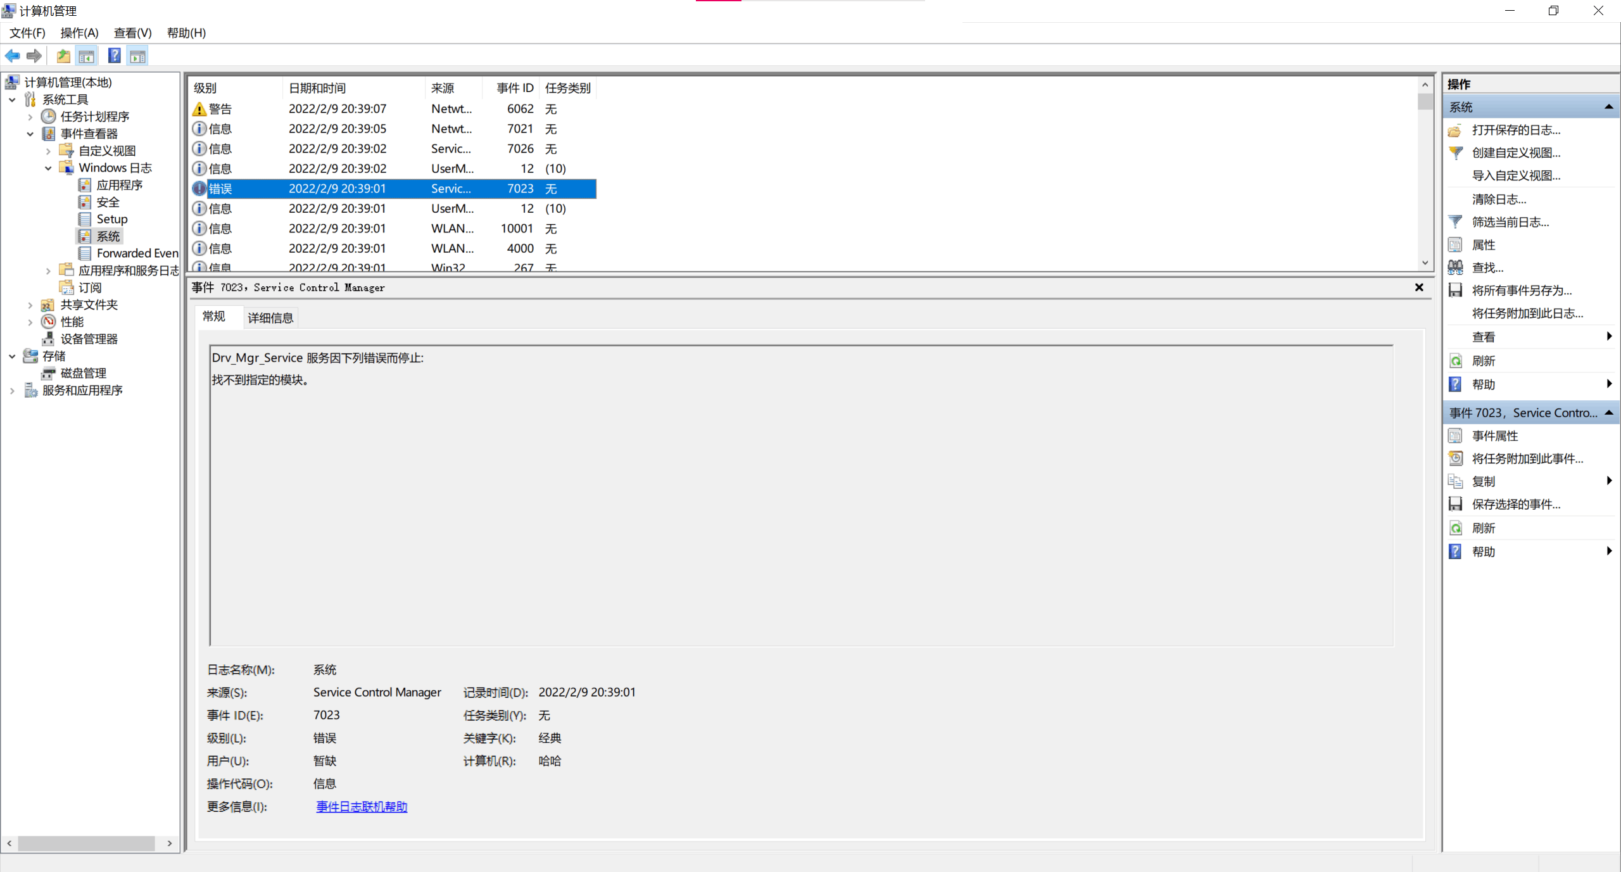Open Device Manager (设备管理器)

point(89,339)
